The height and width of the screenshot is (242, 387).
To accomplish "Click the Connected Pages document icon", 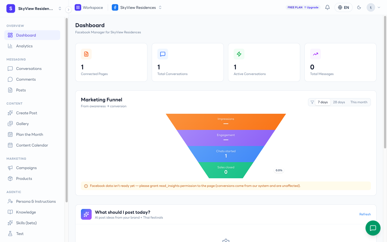I will pos(86,54).
